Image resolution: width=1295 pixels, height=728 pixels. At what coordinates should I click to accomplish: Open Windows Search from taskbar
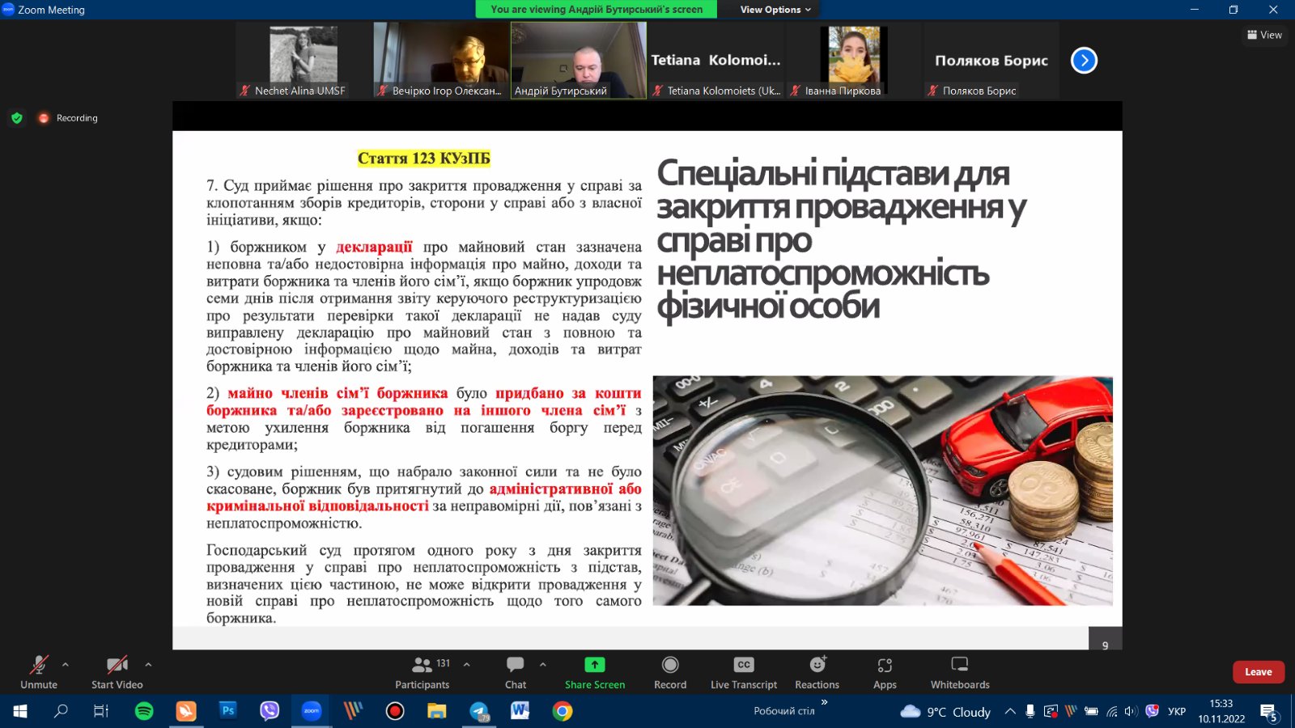point(61,711)
